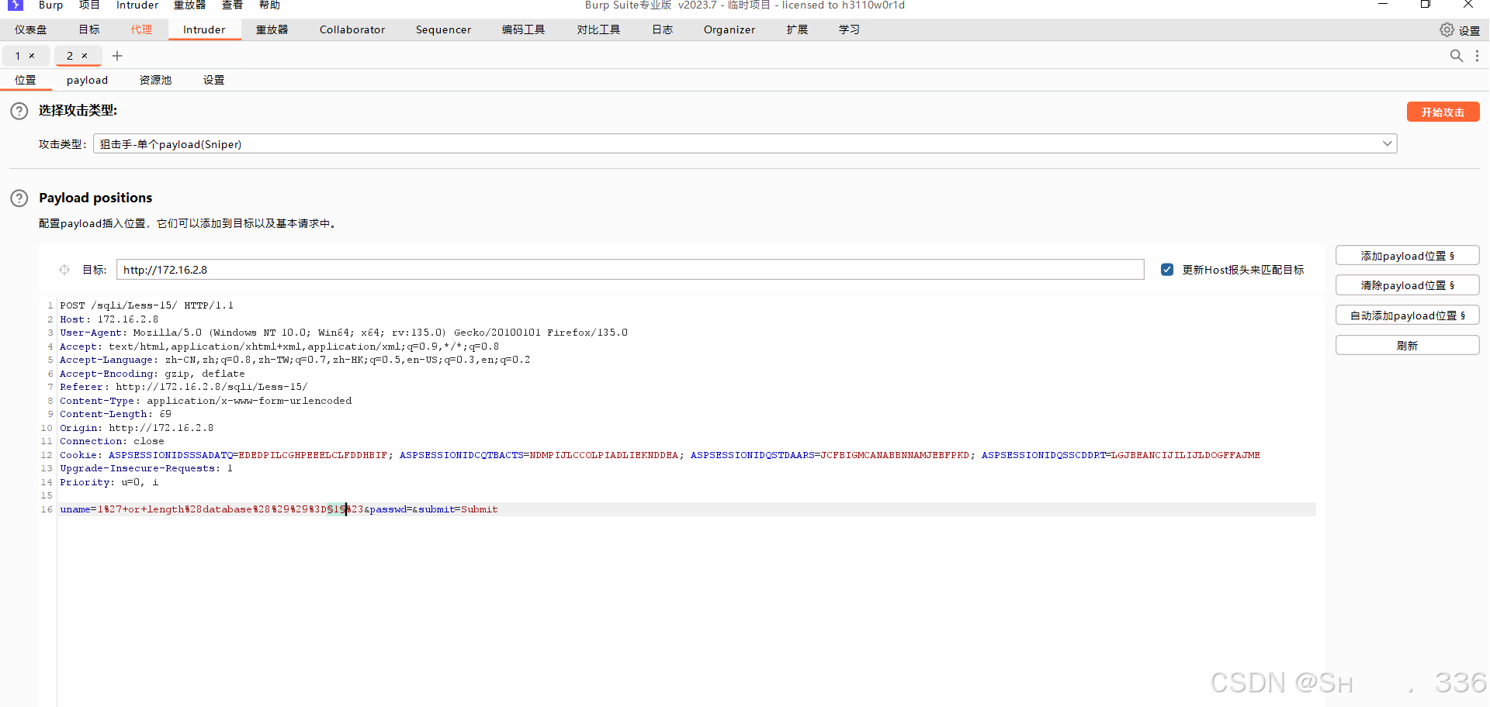This screenshot has height=707, width=1490.
Task: Add a new Intruder tab with plus
Action: (117, 56)
